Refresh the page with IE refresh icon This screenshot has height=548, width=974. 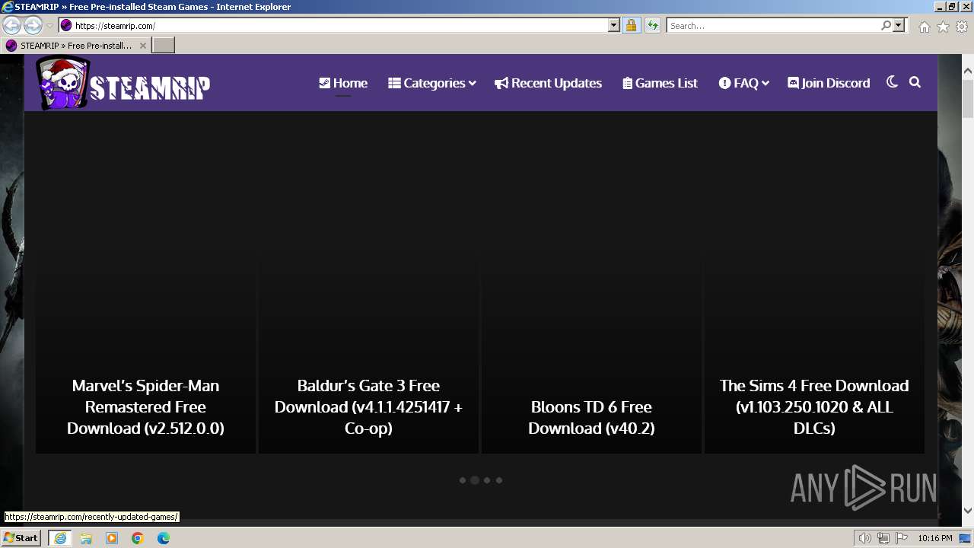pos(652,25)
